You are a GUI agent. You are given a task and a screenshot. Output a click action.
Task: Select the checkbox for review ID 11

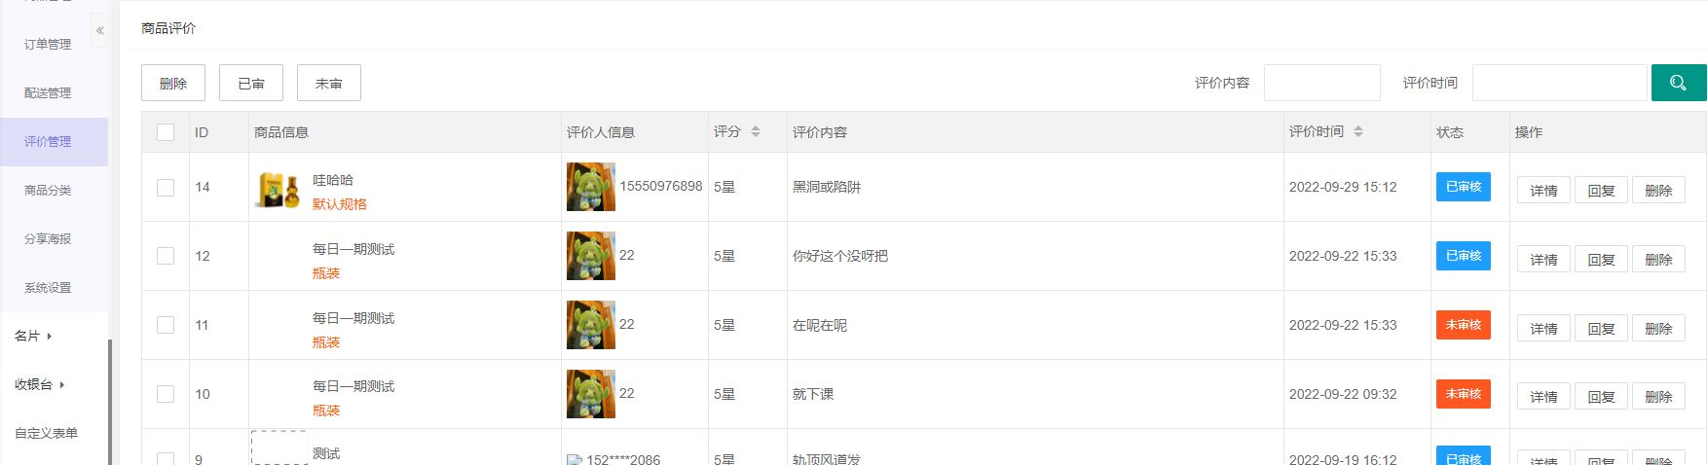(166, 325)
